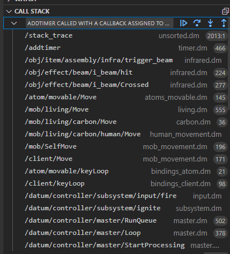This screenshot has width=230, height=254.
Task: Click the Step Over debug icon
Action: point(197,23)
